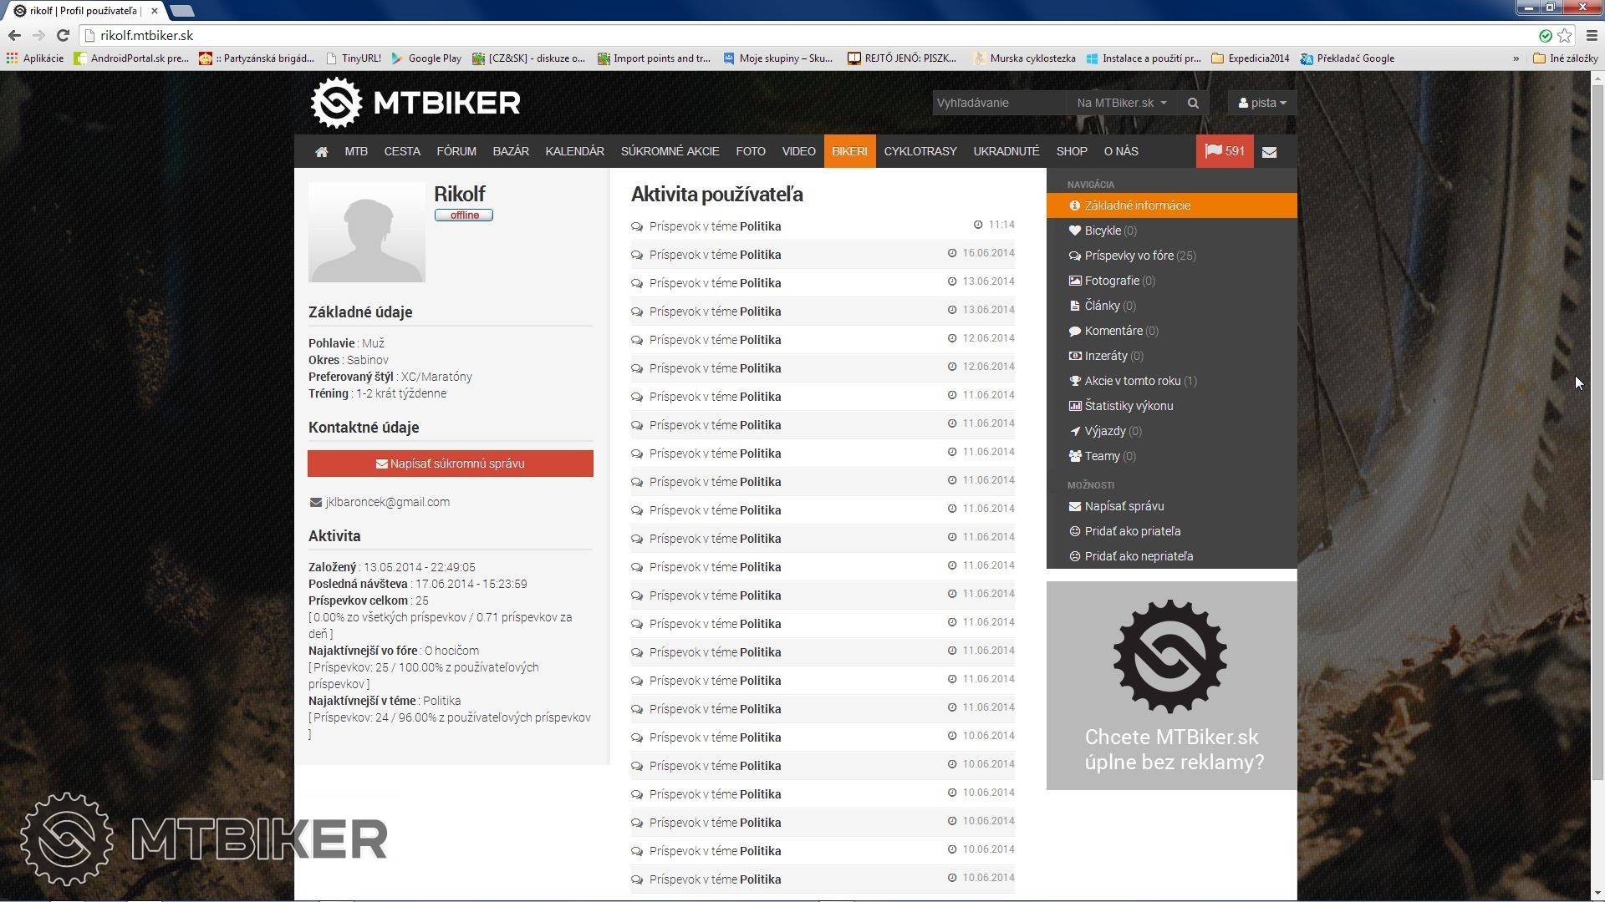The height and width of the screenshot is (902, 1605).
Task: Bookmark the page with the star icon
Action: [1564, 35]
